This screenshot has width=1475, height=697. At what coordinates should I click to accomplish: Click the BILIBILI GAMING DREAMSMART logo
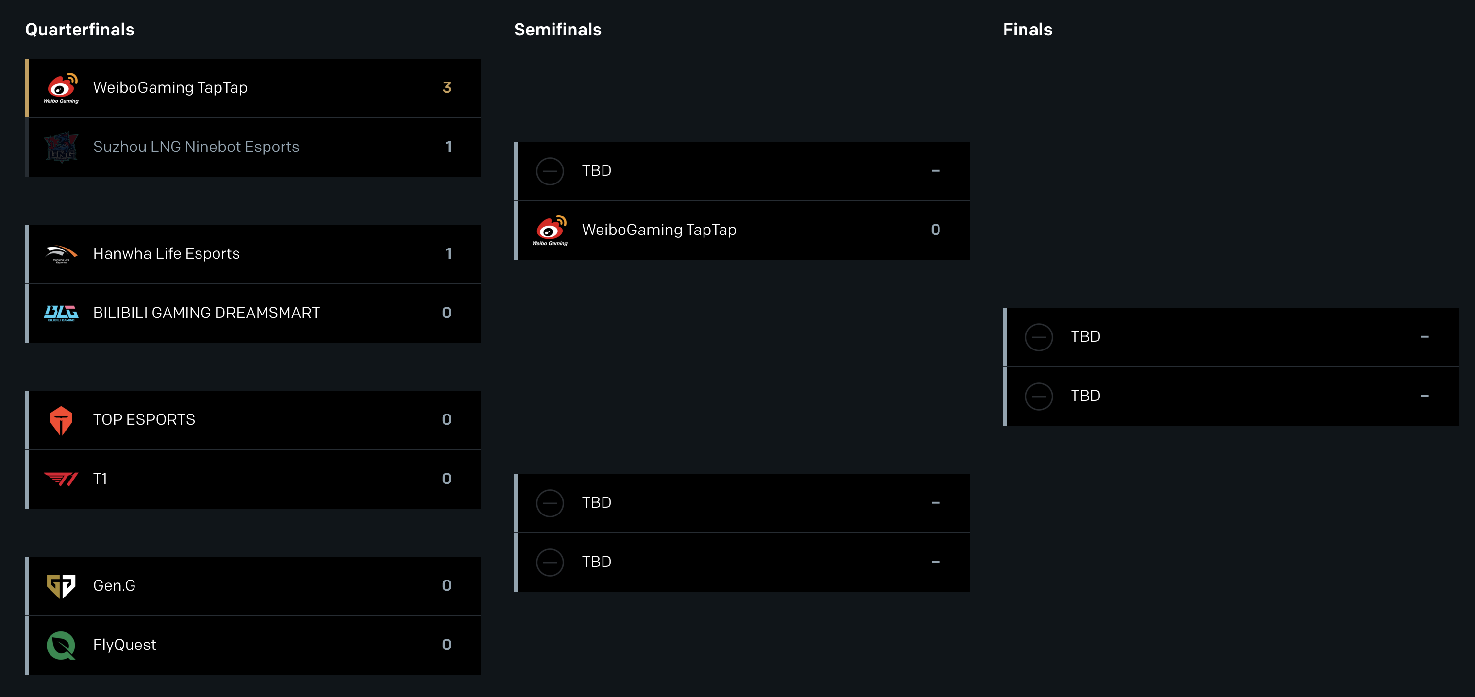(x=61, y=313)
